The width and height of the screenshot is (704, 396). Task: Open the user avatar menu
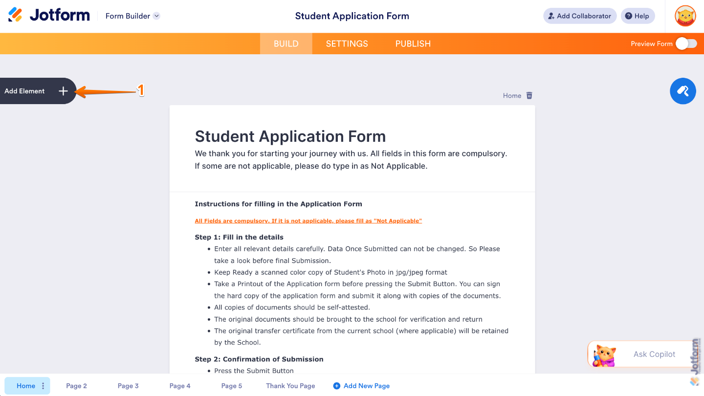tap(685, 16)
